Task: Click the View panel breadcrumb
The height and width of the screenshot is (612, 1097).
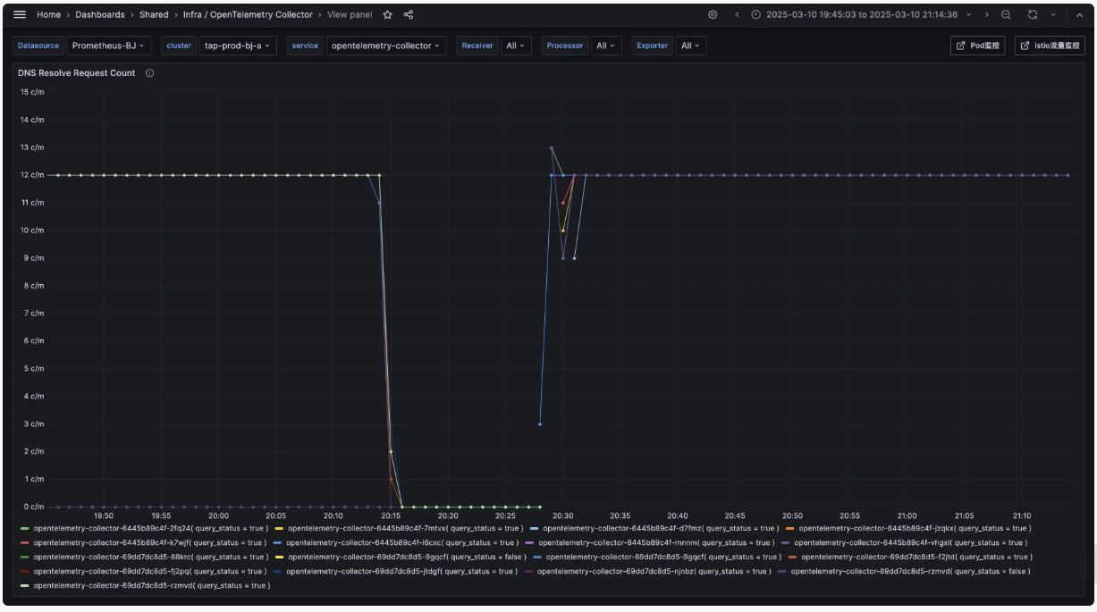Action: click(350, 14)
